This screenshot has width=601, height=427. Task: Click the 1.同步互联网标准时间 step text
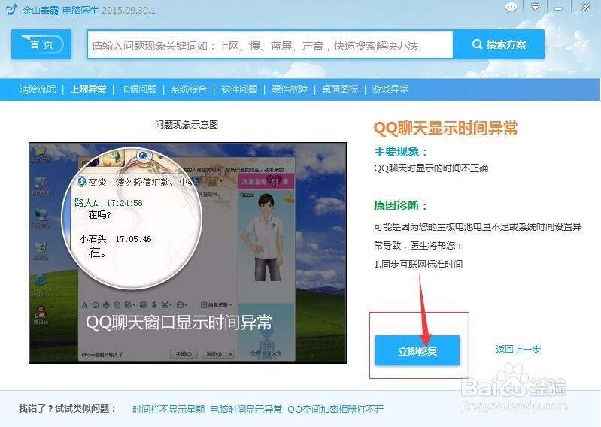pyautogui.click(x=418, y=264)
